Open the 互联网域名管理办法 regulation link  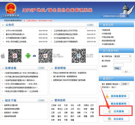click(22, 73)
